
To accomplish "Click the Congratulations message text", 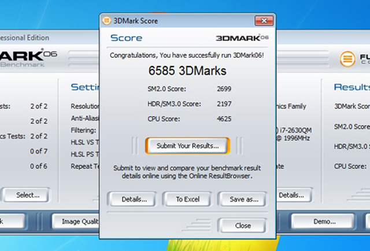I will point(187,56).
